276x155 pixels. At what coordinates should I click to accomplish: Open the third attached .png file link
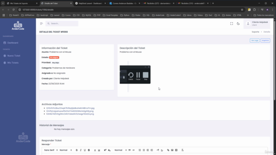click(70, 114)
